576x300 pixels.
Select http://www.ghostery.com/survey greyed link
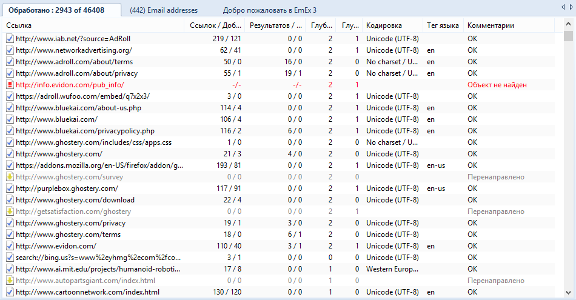click(x=70, y=177)
